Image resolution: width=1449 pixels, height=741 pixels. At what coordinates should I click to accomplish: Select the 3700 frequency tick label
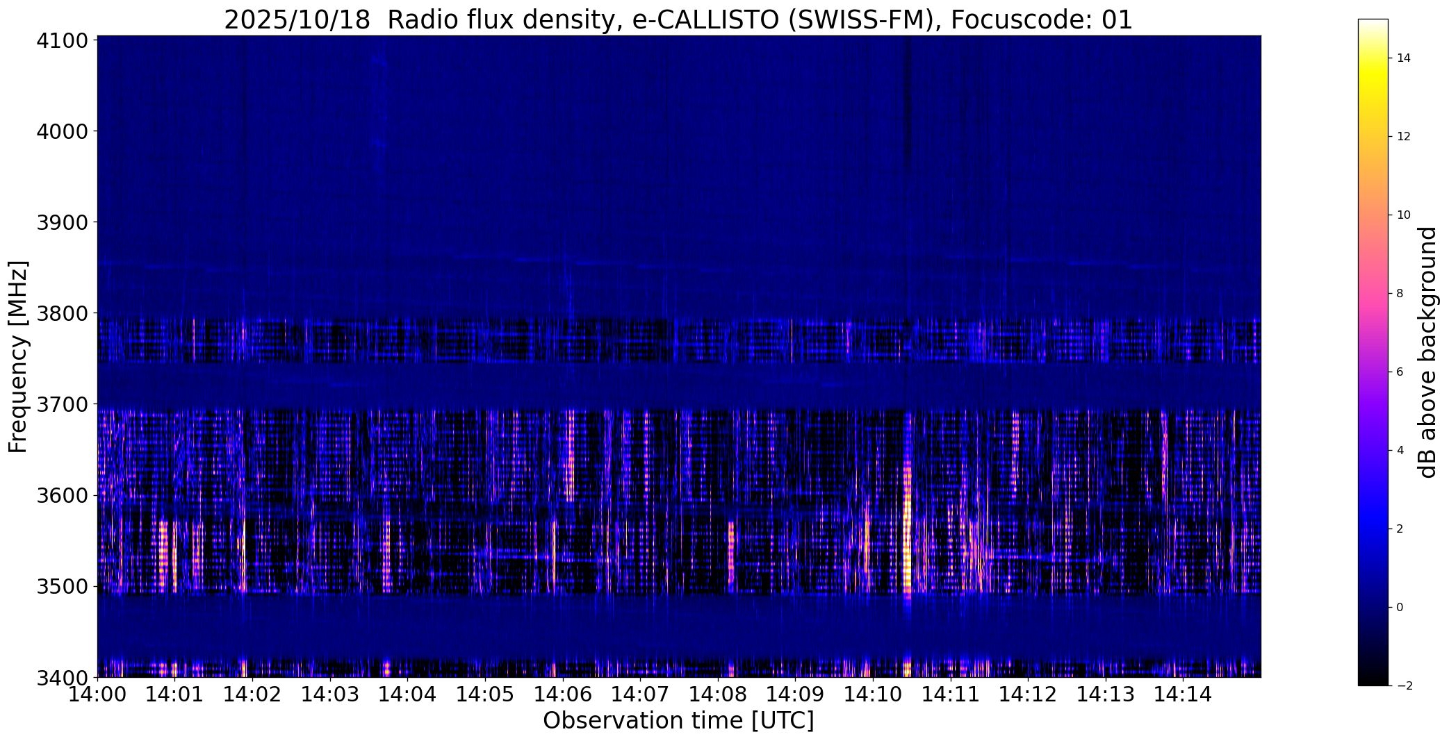coord(64,404)
